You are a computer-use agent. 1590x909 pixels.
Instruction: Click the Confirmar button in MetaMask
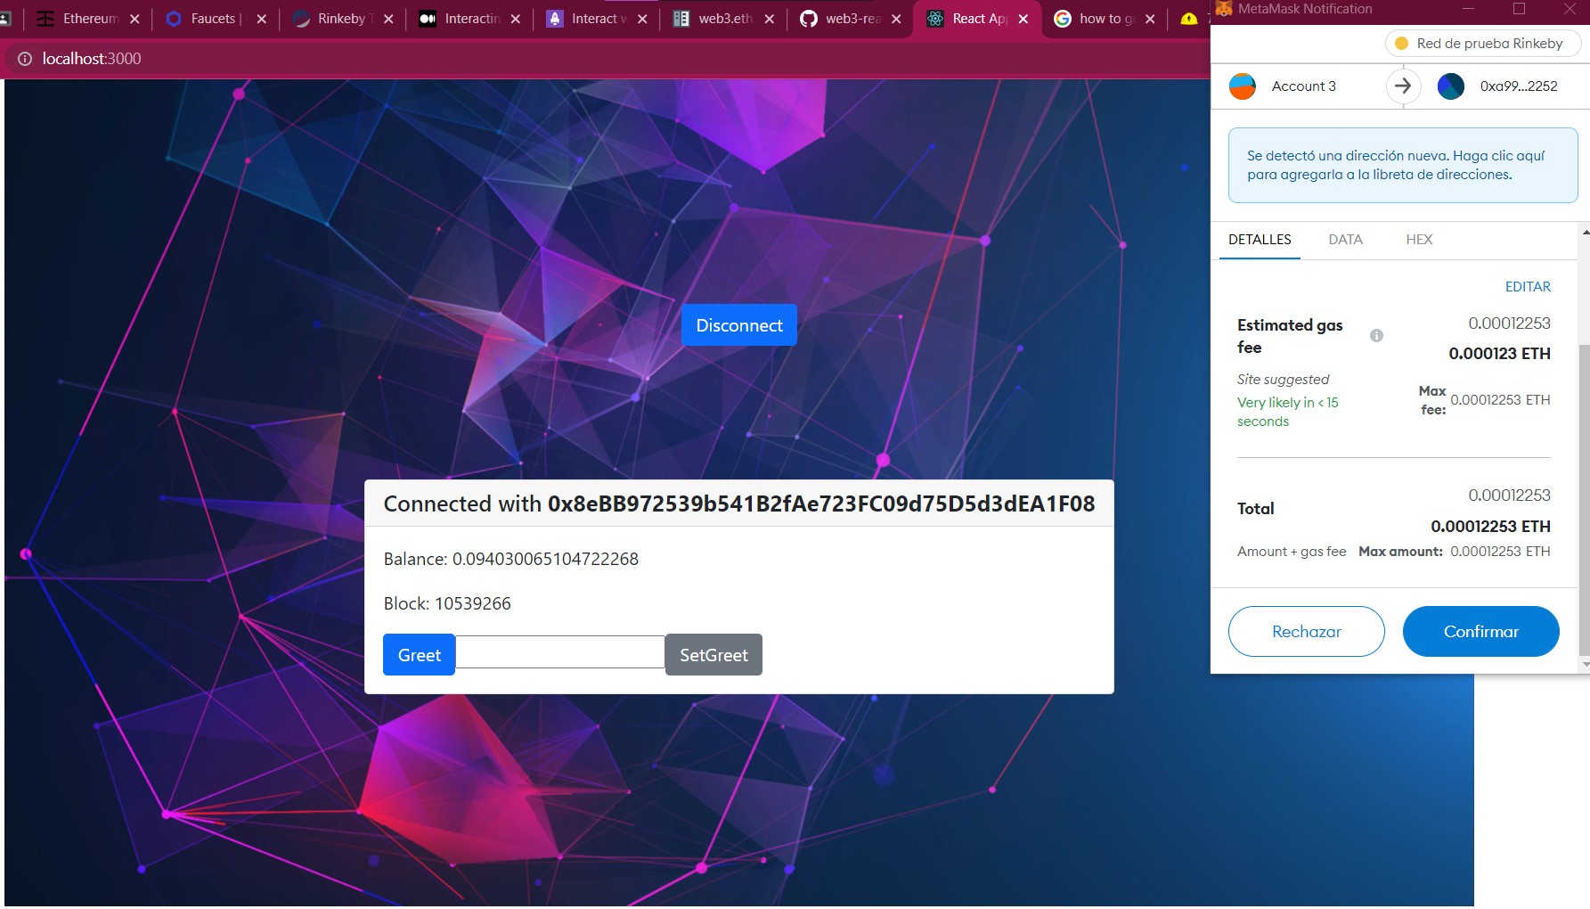[x=1480, y=631]
